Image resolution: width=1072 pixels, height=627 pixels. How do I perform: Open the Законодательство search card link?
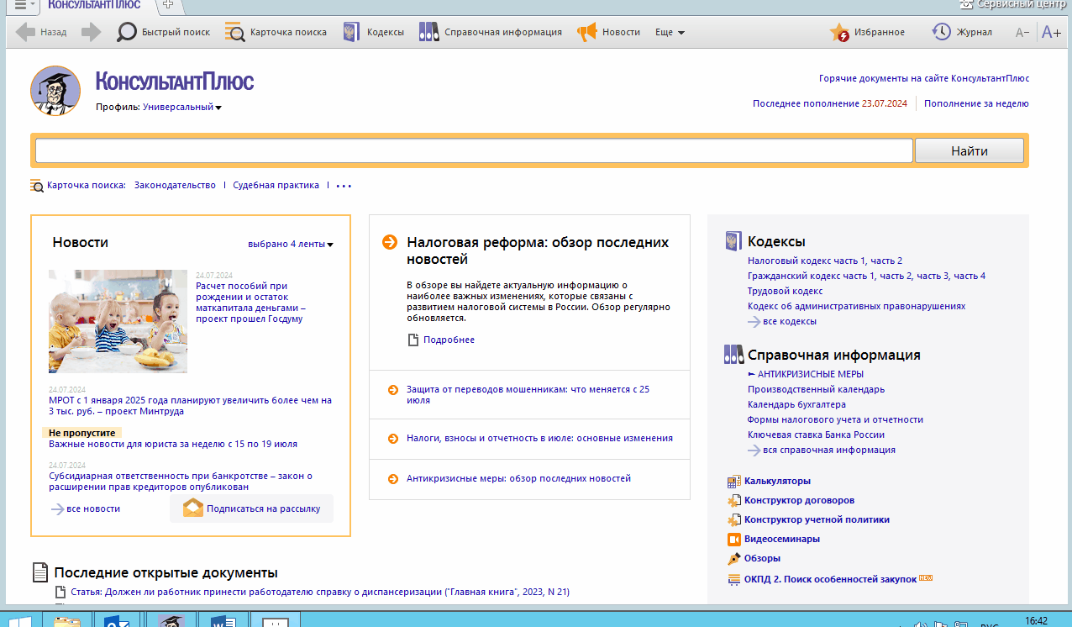click(x=175, y=186)
